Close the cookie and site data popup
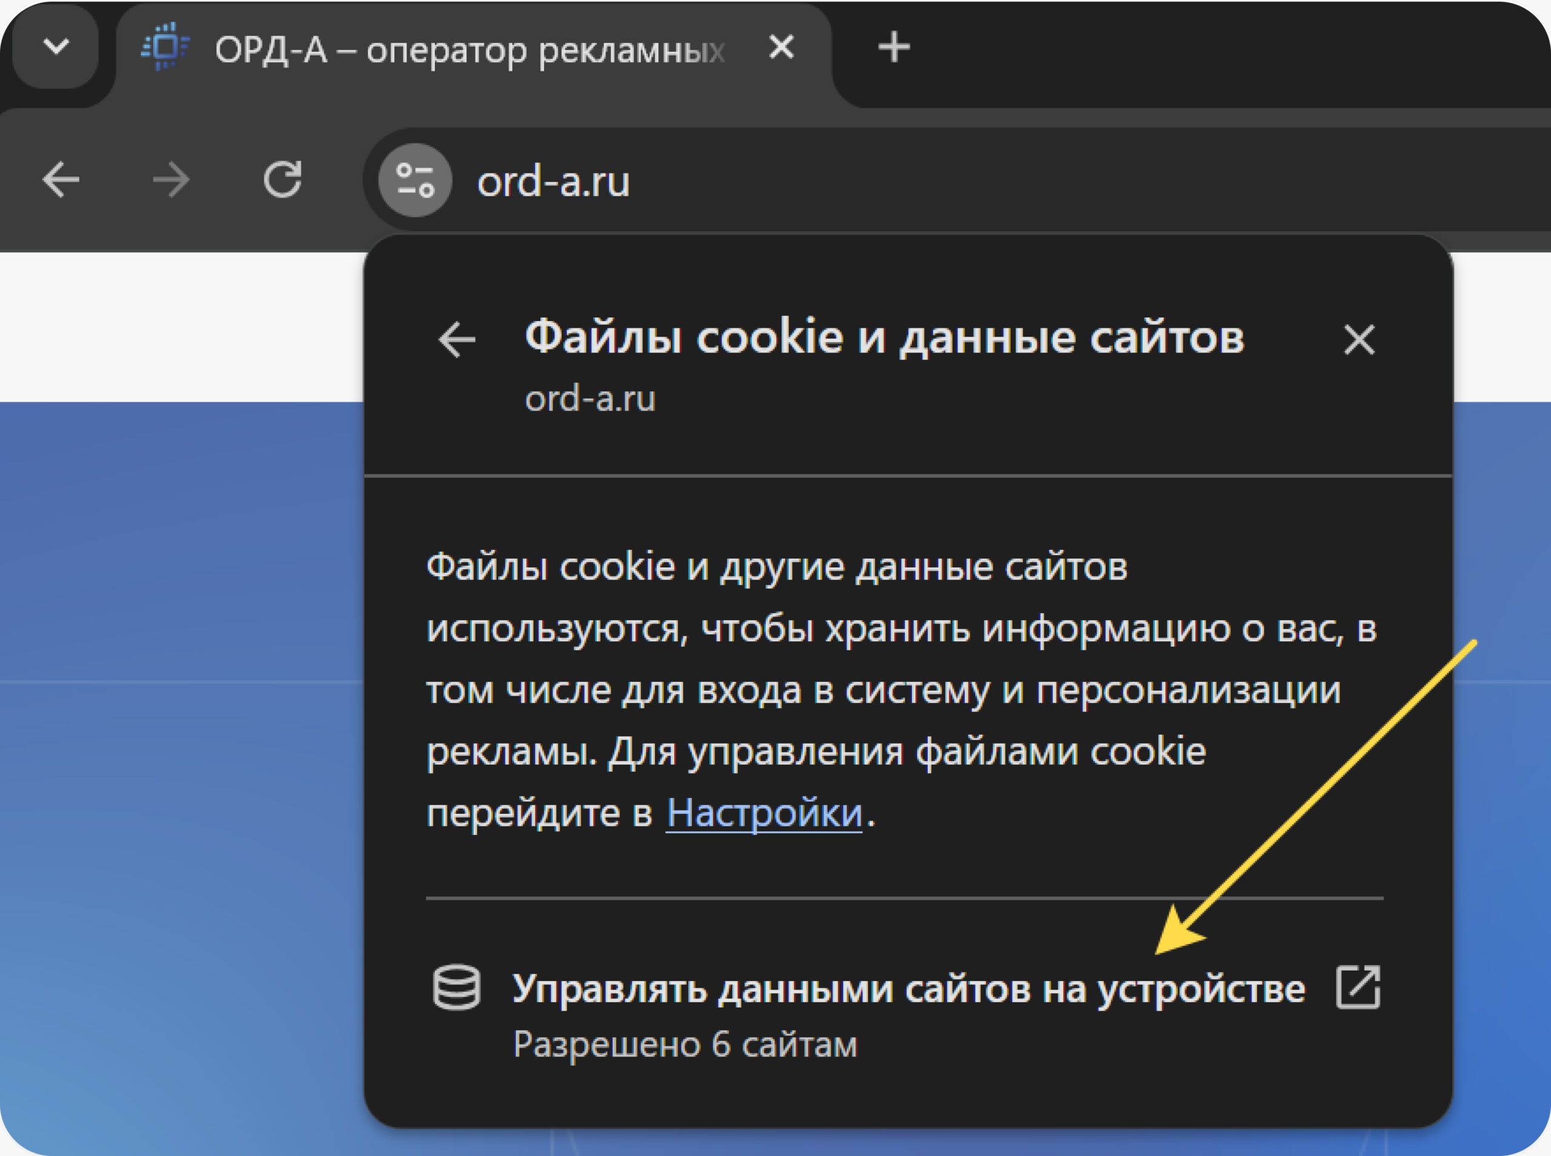1551x1156 pixels. pyautogui.click(x=1358, y=340)
